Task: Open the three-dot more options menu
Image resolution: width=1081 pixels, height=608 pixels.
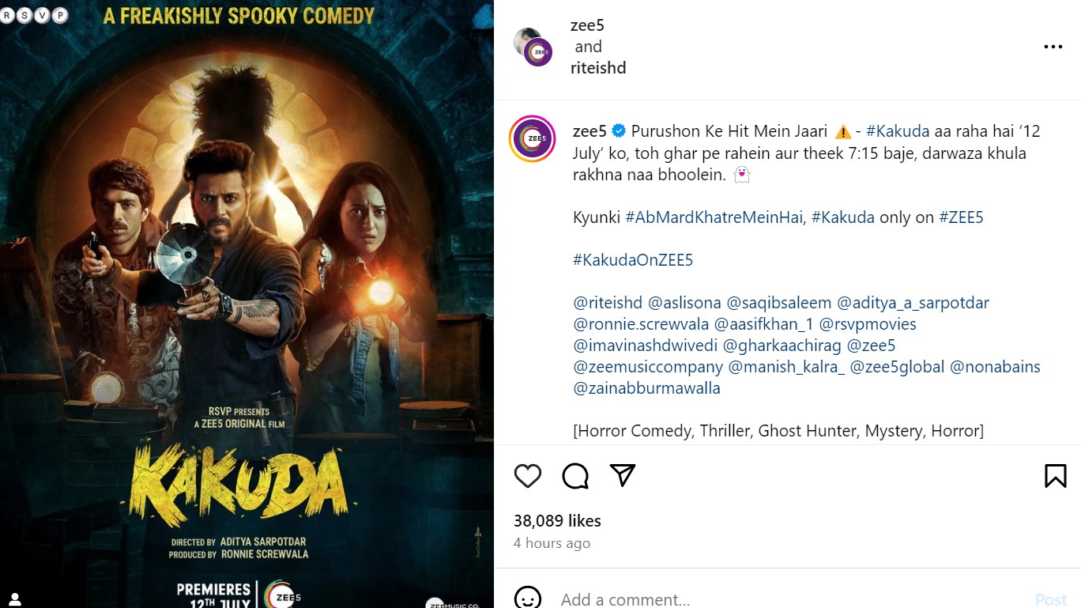Action: click(x=1053, y=47)
